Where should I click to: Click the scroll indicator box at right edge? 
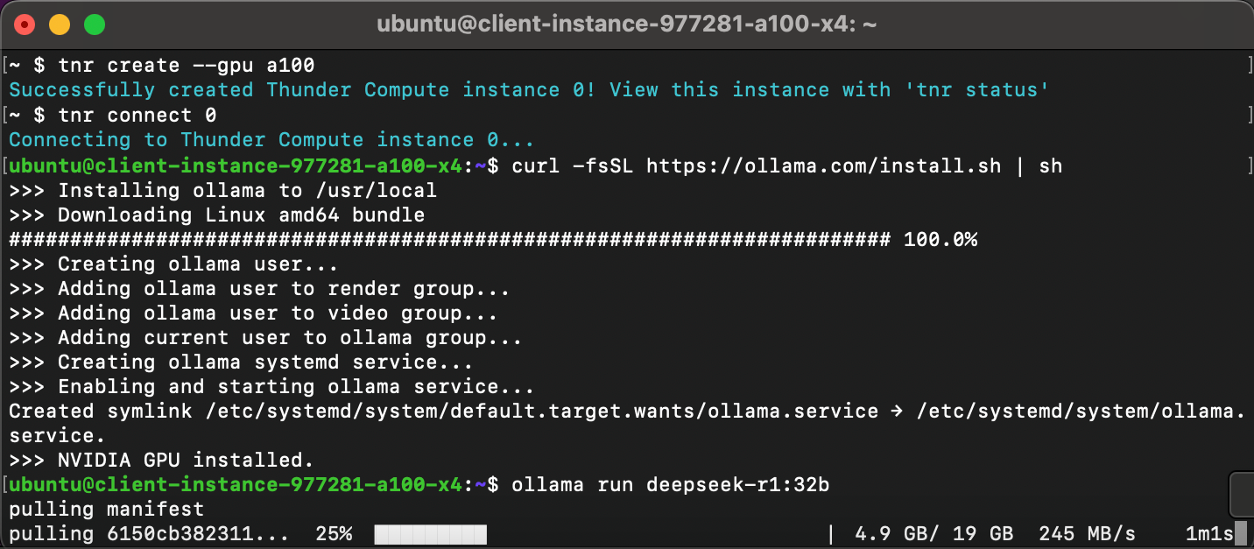tap(1242, 495)
